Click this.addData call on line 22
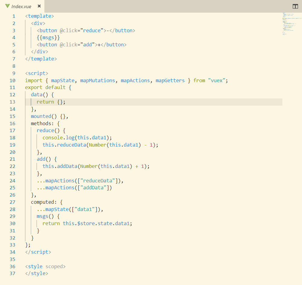The width and height of the screenshot is (302, 285). pyautogui.click(x=96, y=166)
